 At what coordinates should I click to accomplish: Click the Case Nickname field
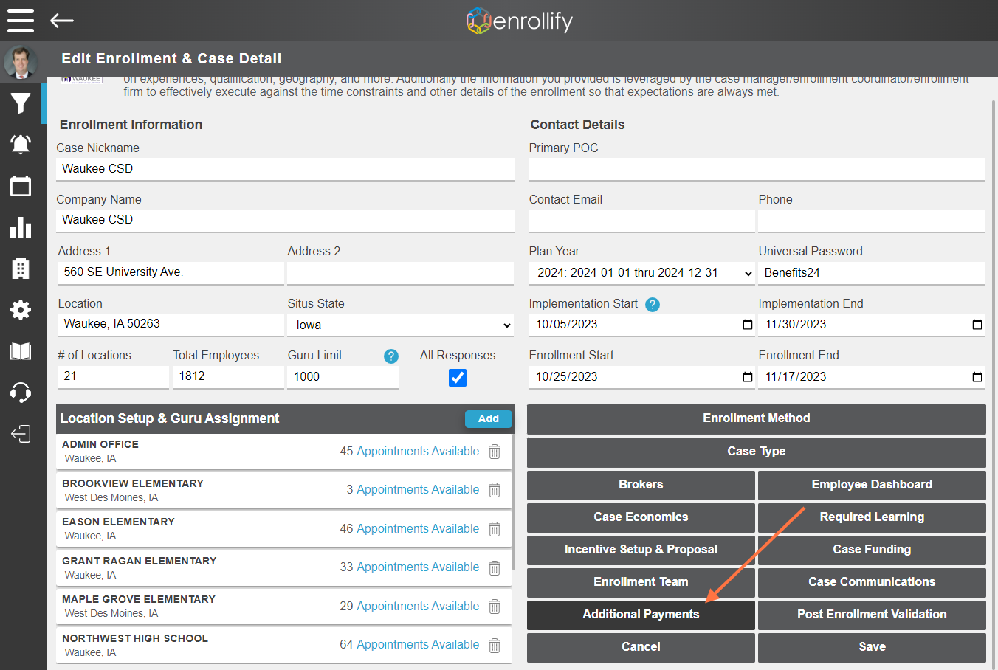click(x=286, y=169)
